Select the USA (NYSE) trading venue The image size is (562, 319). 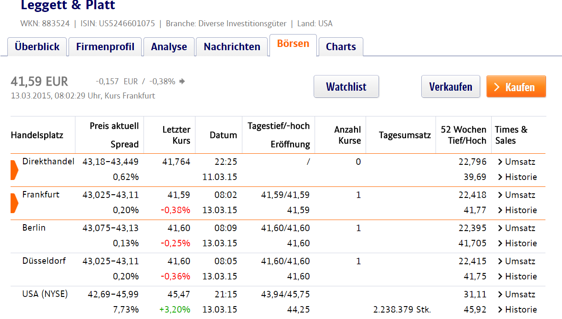[45, 294]
